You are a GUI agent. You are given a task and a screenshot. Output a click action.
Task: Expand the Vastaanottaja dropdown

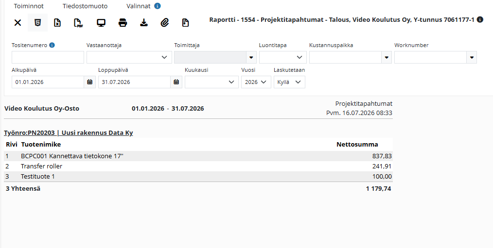pos(129,57)
